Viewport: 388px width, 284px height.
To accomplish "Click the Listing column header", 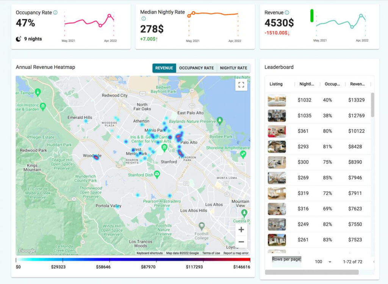I will point(276,84).
